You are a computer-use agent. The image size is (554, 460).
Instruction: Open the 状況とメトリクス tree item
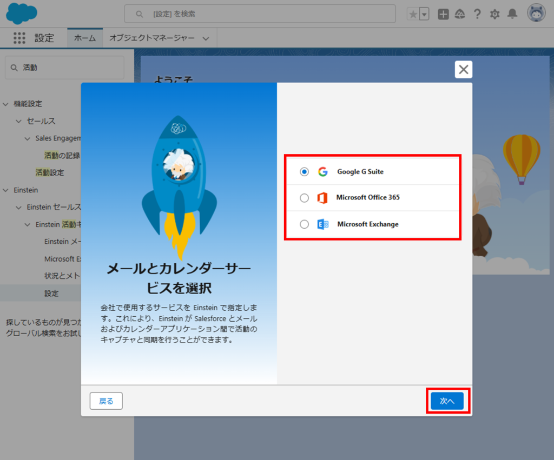[x=63, y=276]
